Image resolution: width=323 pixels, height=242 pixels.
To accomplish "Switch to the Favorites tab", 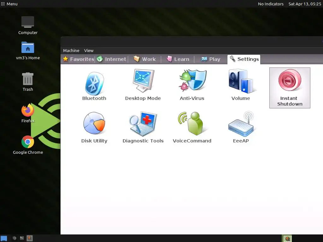I will [x=78, y=59].
